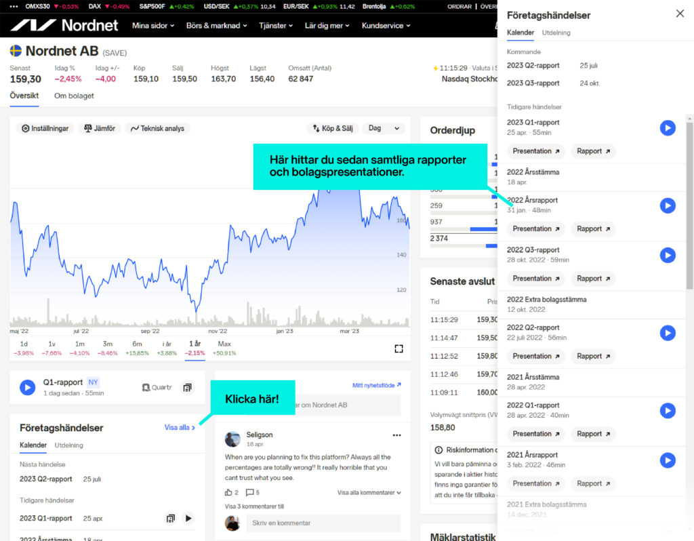Select the 3m chart period

point(108,348)
